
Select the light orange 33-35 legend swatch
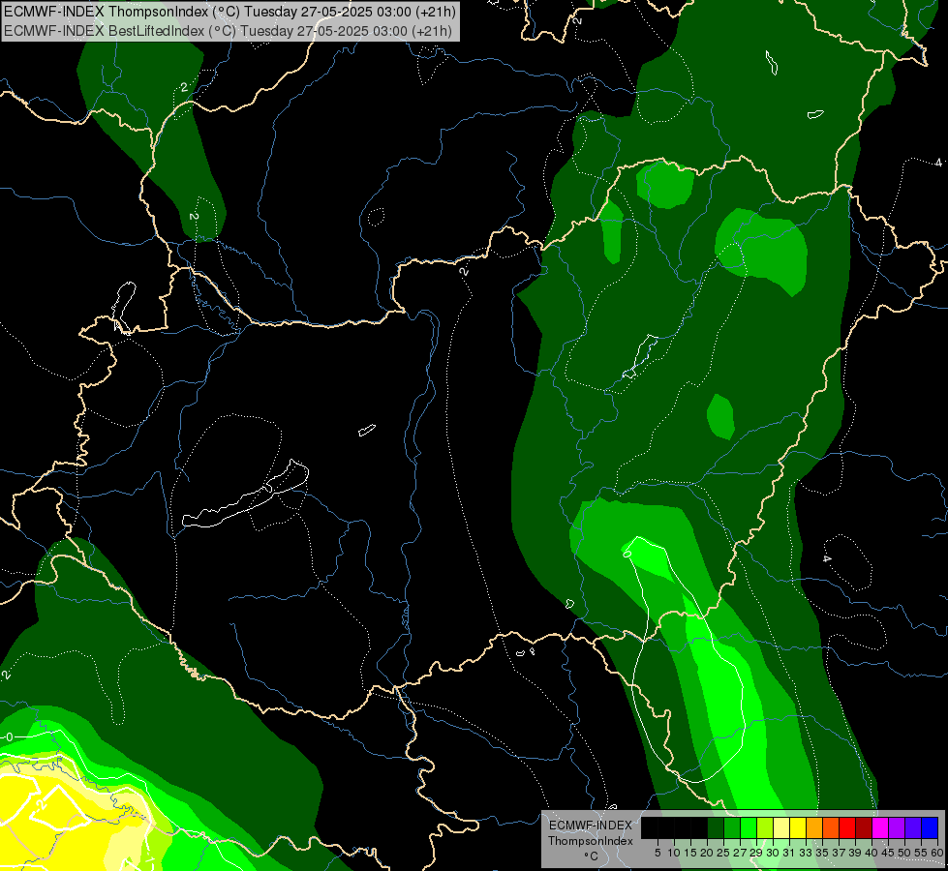814,827
